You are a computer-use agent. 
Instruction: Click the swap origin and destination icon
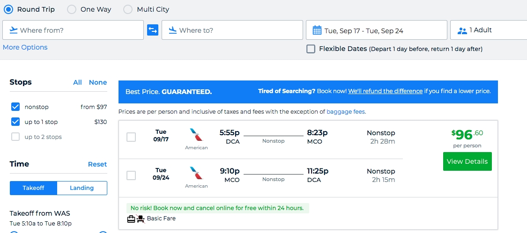point(153,30)
